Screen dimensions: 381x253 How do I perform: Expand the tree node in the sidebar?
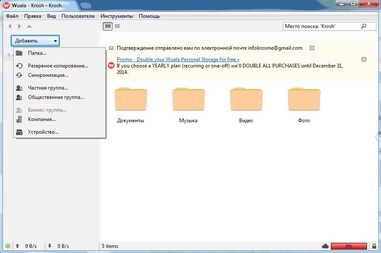9,55
